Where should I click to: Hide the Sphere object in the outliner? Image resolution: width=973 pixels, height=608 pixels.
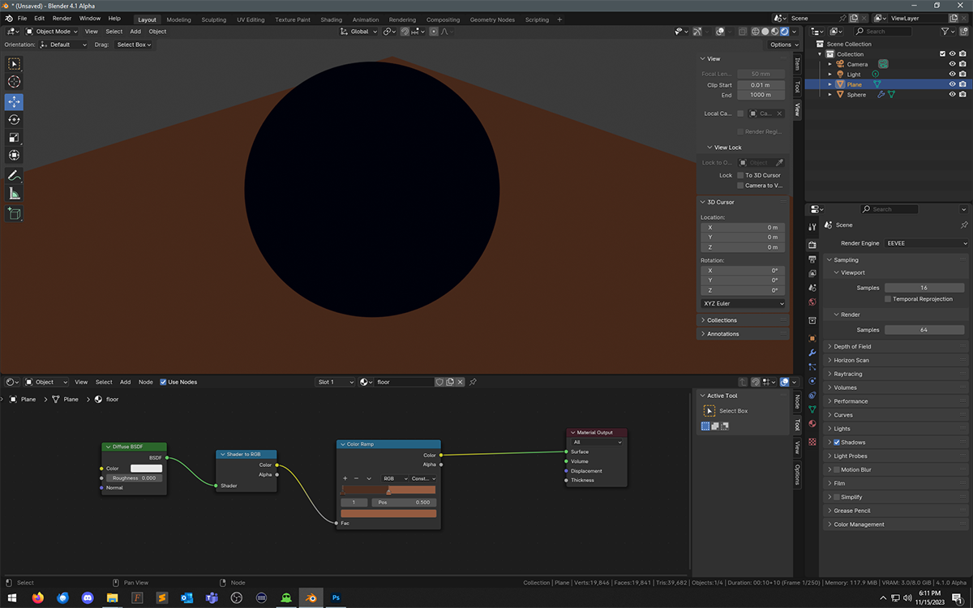(x=952, y=95)
